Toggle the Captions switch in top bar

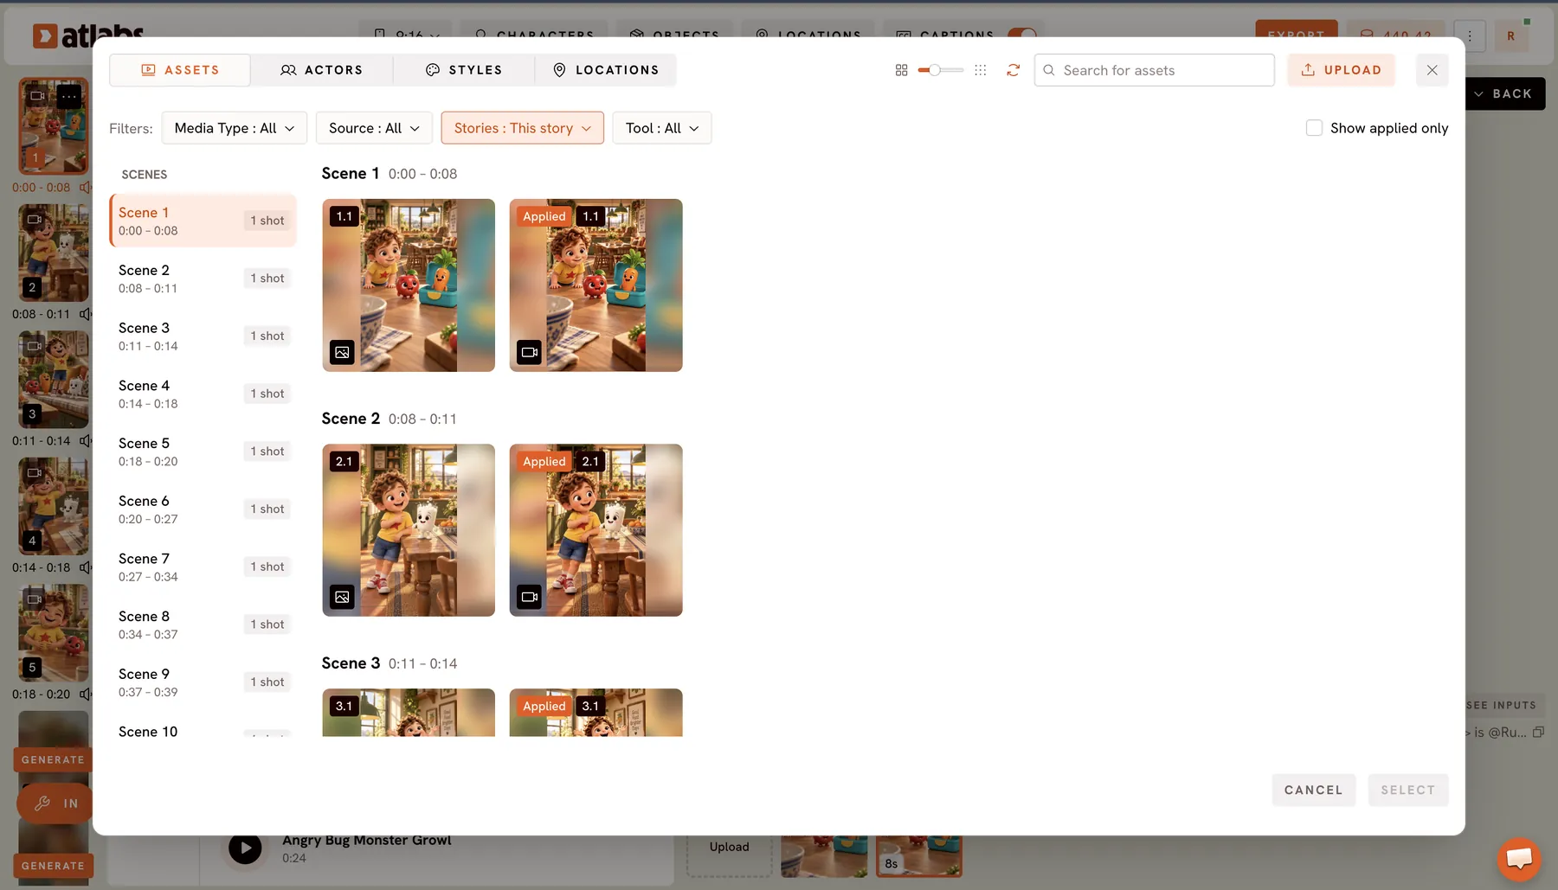1022,35
